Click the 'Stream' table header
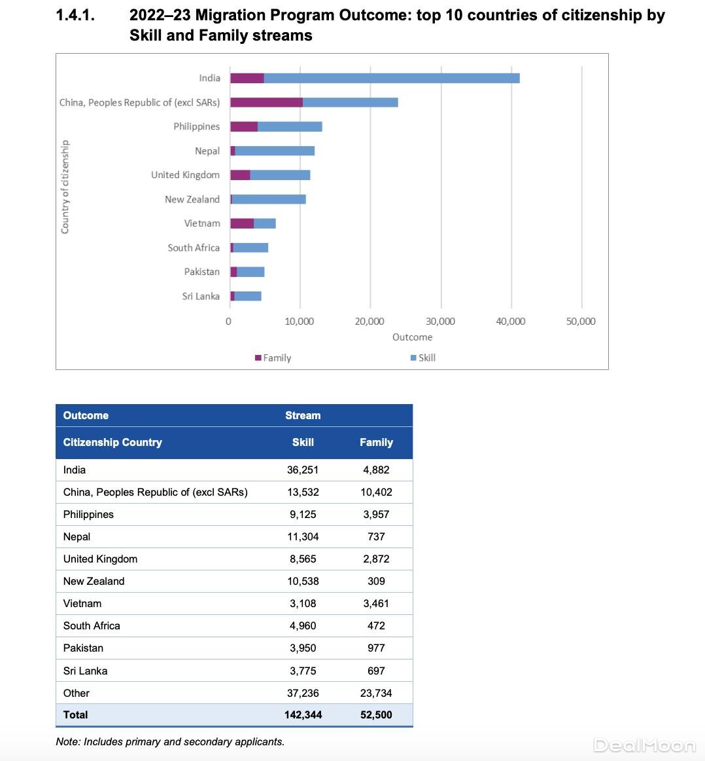The image size is (705, 761). click(x=303, y=415)
